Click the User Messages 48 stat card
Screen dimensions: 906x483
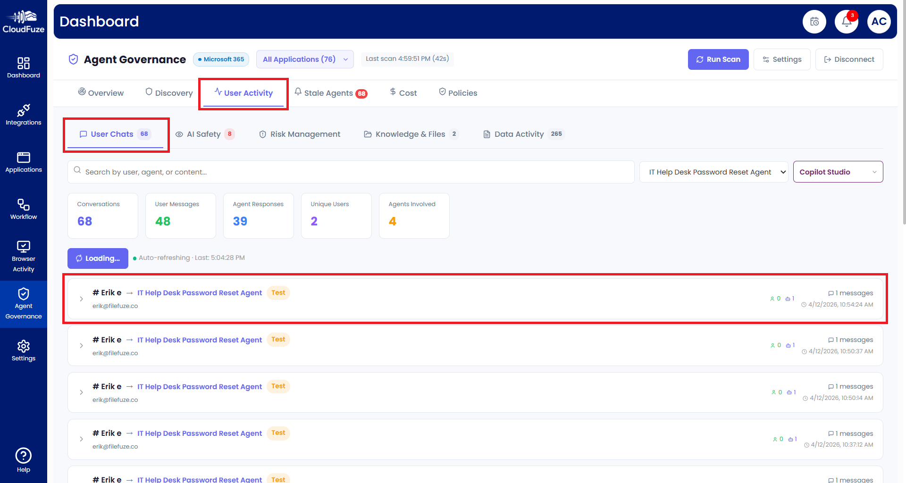181,216
